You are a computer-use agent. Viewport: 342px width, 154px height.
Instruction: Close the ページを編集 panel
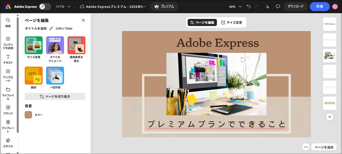tap(83, 20)
